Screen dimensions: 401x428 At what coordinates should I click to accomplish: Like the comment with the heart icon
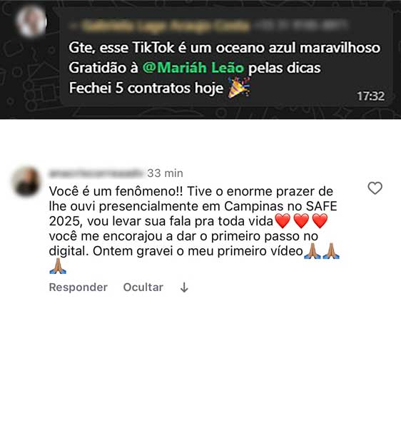pos(375,188)
